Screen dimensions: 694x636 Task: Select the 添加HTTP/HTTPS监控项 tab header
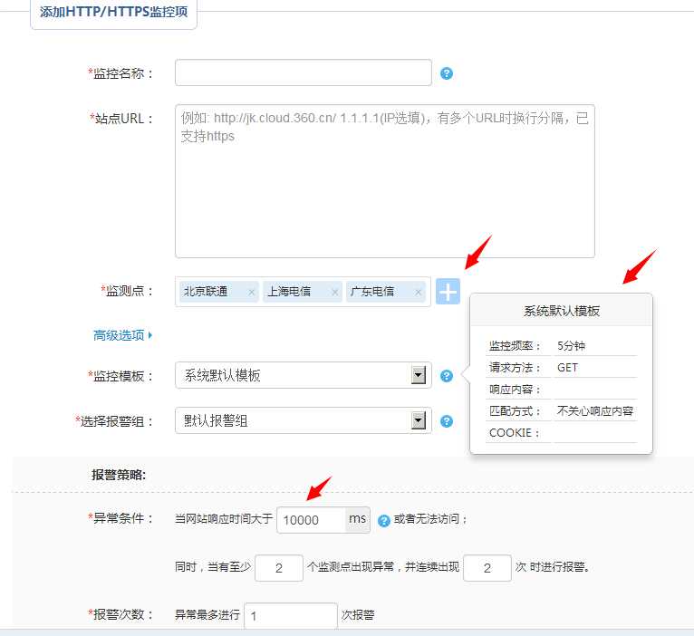click(x=113, y=13)
